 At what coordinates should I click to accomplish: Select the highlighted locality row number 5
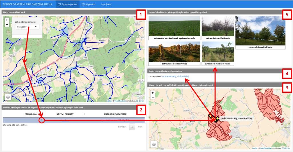[x=74, y=120]
